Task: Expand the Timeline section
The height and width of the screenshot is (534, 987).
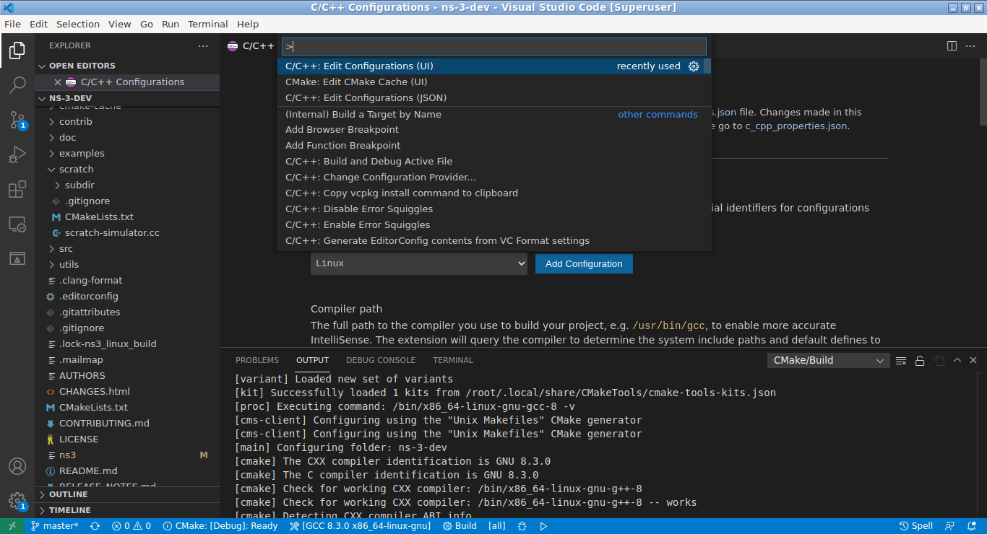Action: [x=127, y=510]
